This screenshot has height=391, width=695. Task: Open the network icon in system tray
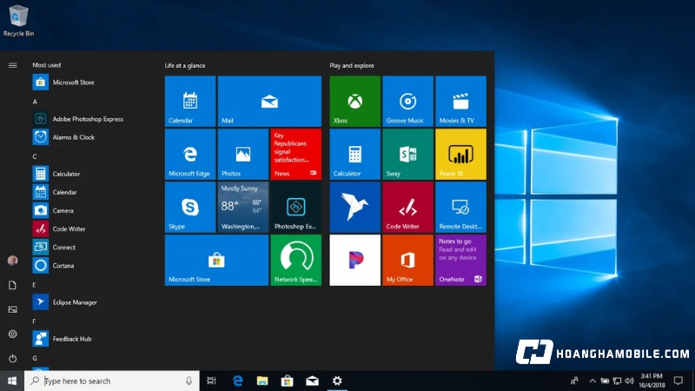617,381
